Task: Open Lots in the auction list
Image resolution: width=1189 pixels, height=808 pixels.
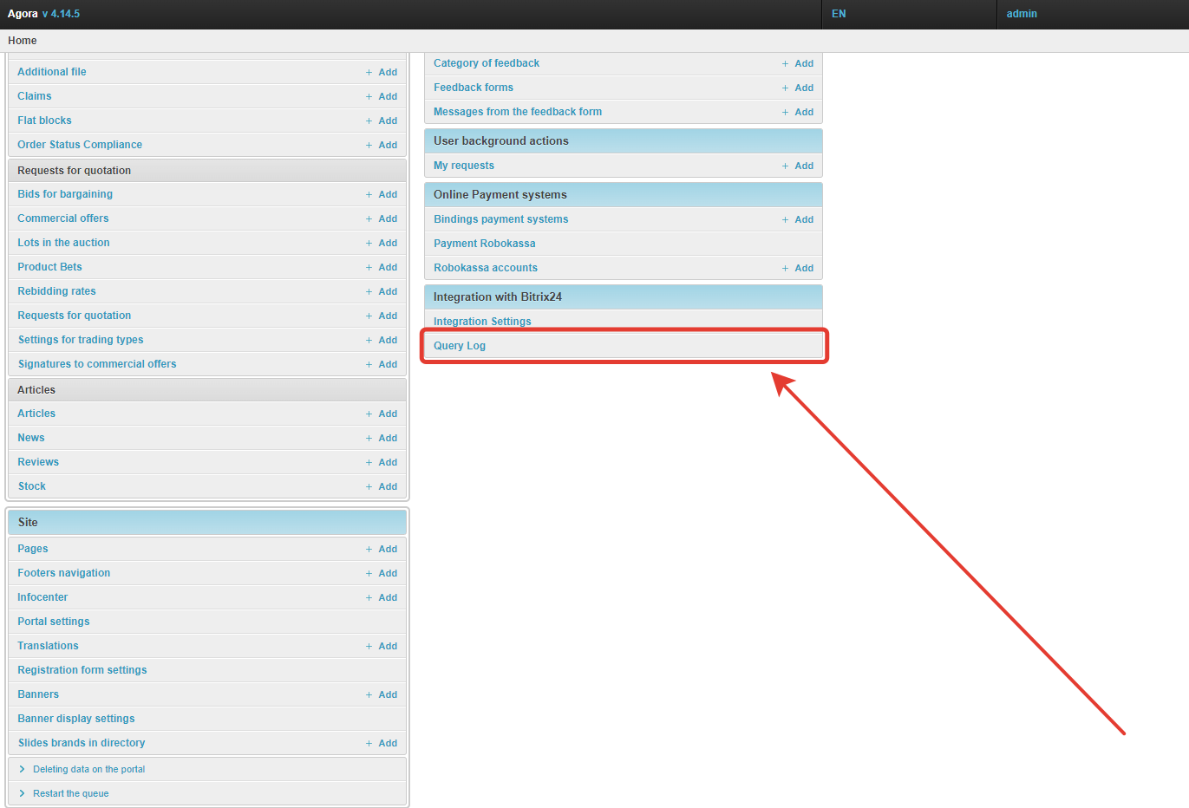Action: (x=63, y=243)
